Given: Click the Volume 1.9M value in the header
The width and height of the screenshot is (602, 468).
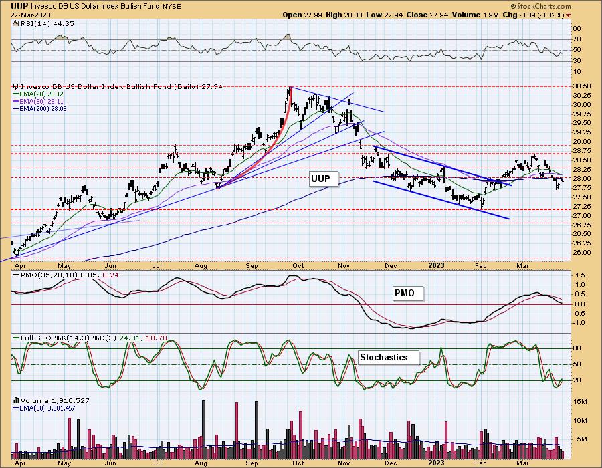Looking at the screenshot, I should point(475,15).
